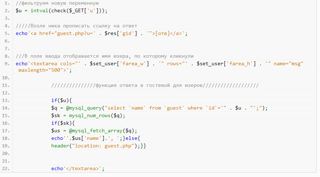Click the maxlength="500" attribute text
Image resolution: width=320 pixels, height=177 pixels.
coord(42,70)
